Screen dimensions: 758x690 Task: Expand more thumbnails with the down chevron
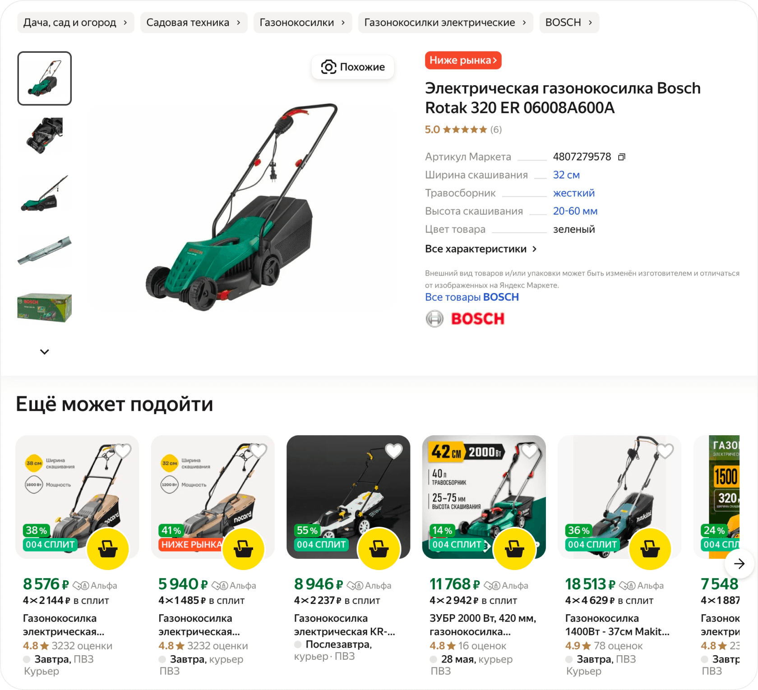point(44,352)
